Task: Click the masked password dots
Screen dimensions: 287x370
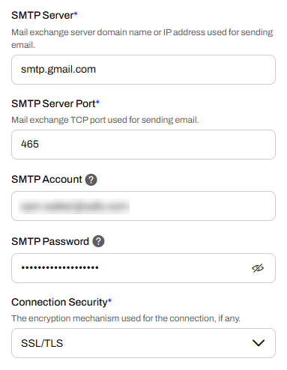Action: [60, 268]
